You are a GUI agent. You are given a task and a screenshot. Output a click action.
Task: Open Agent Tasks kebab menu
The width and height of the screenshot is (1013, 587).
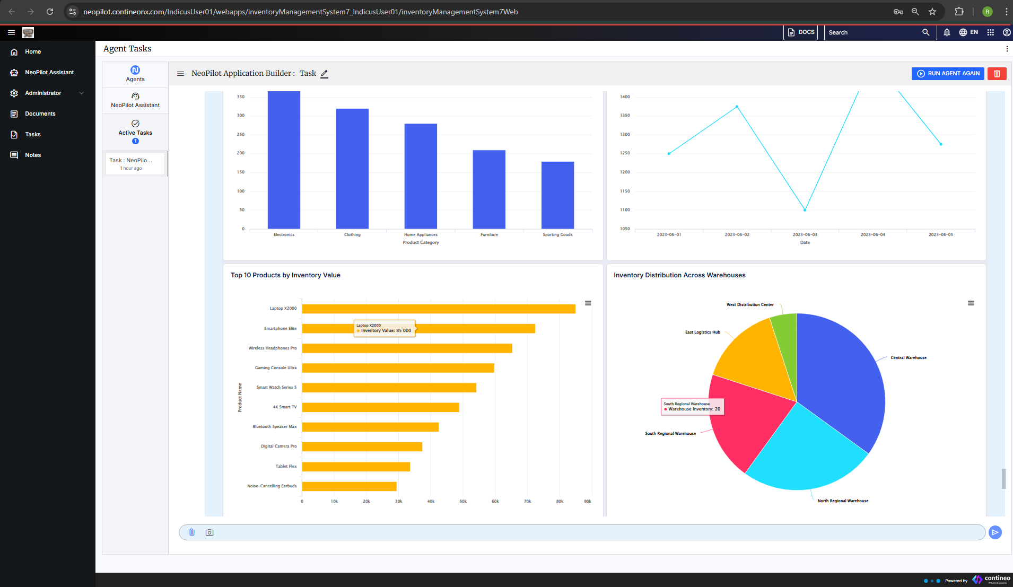(x=1007, y=49)
